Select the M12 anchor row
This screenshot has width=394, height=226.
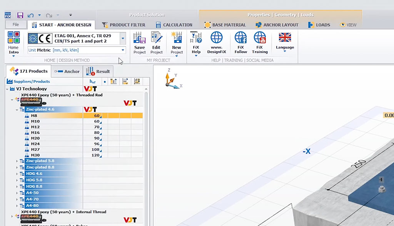click(x=83, y=127)
